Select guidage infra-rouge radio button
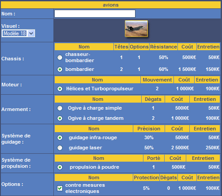The width and height of the screenshot is (222, 196). [60, 138]
